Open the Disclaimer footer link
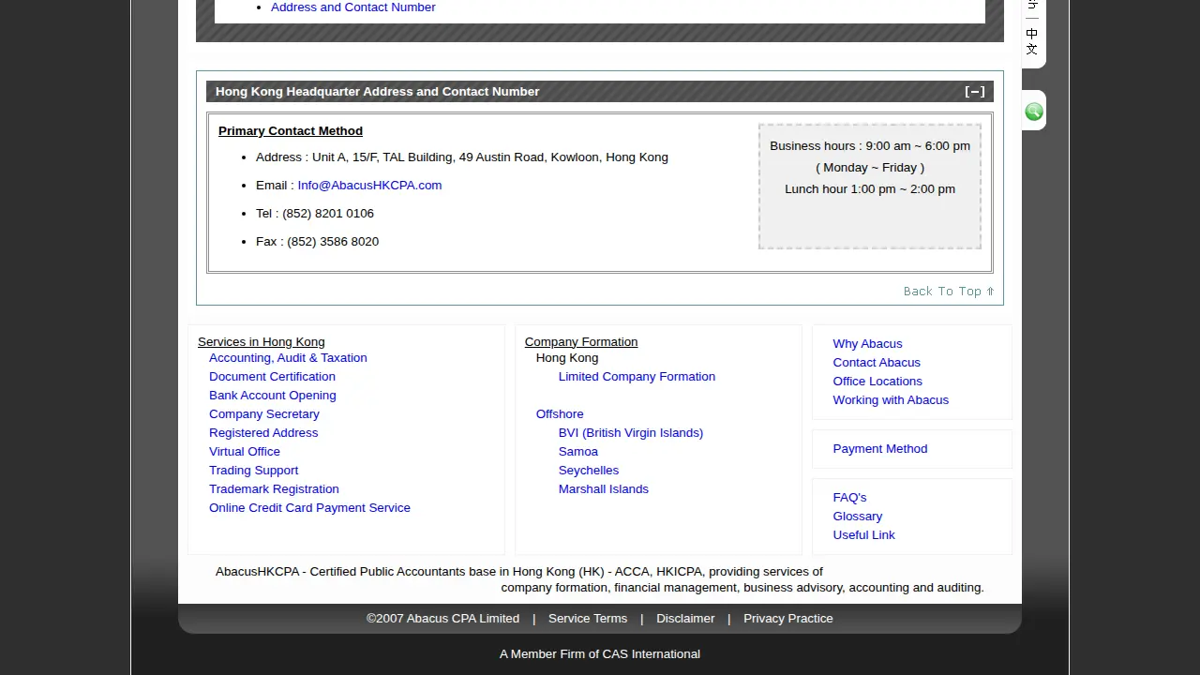The height and width of the screenshot is (675, 1200). pos(685,619)
